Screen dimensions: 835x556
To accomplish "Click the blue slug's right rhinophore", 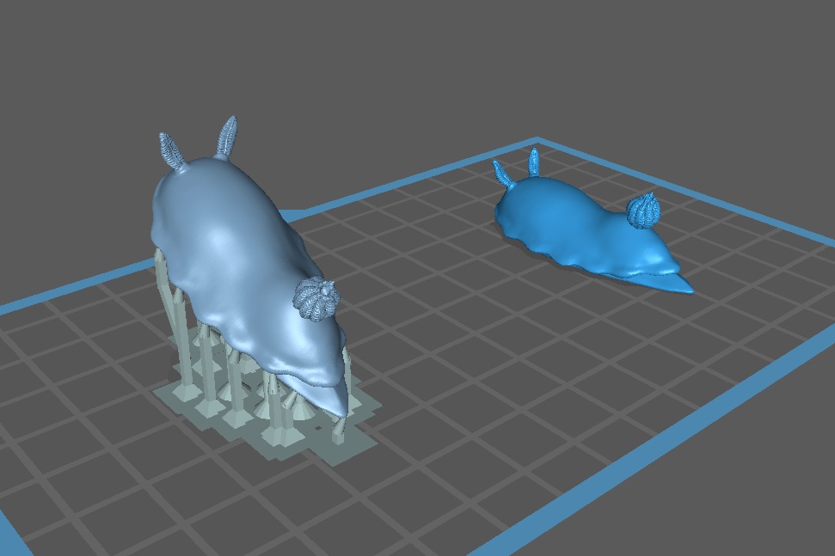I will click(533, 160).
